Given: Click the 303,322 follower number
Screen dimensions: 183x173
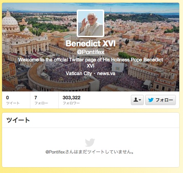Looking at the screenshot, I should tap(72, 98).
